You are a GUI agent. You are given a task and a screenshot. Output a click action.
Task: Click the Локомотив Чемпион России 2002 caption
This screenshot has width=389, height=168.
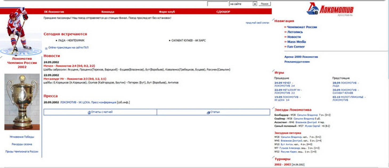(x=22, y=63)
